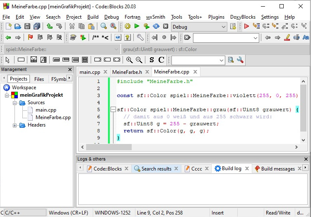
Task: Start debugger with red play arrow
Action: [x=246, y=27]
